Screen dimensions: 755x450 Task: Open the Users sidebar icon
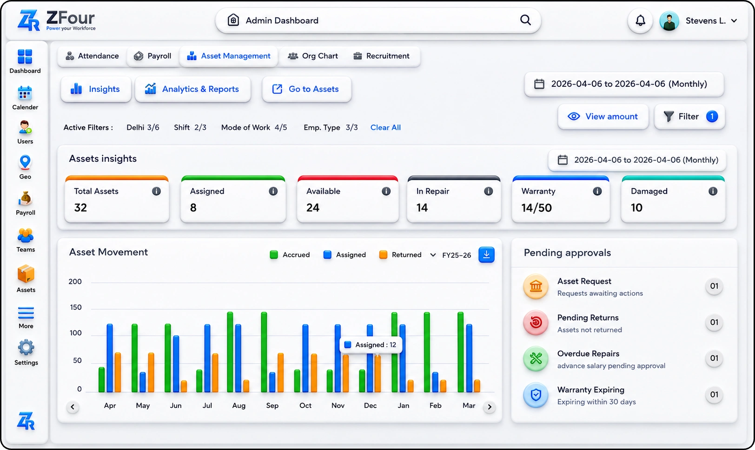25,127
